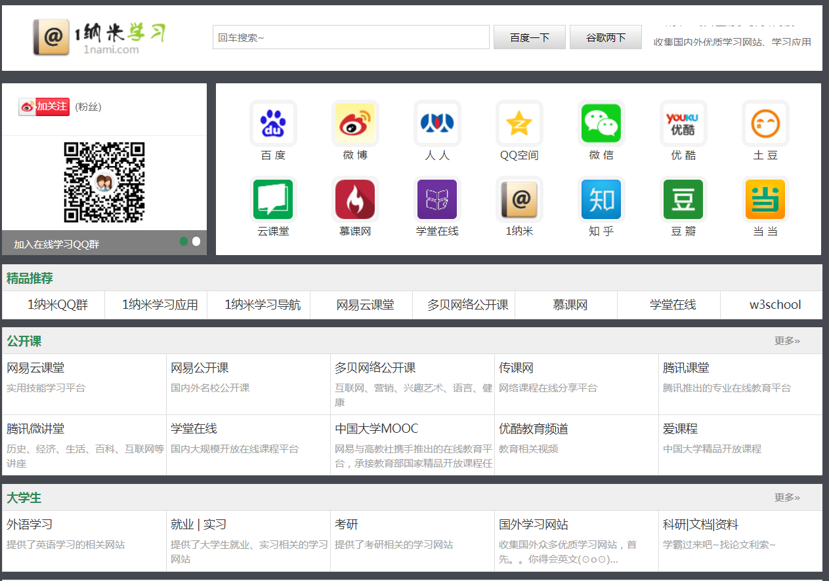829x581 pixels.
Task: Click the 实用技能学习平台 description text
Action: [x=46, y=388]
